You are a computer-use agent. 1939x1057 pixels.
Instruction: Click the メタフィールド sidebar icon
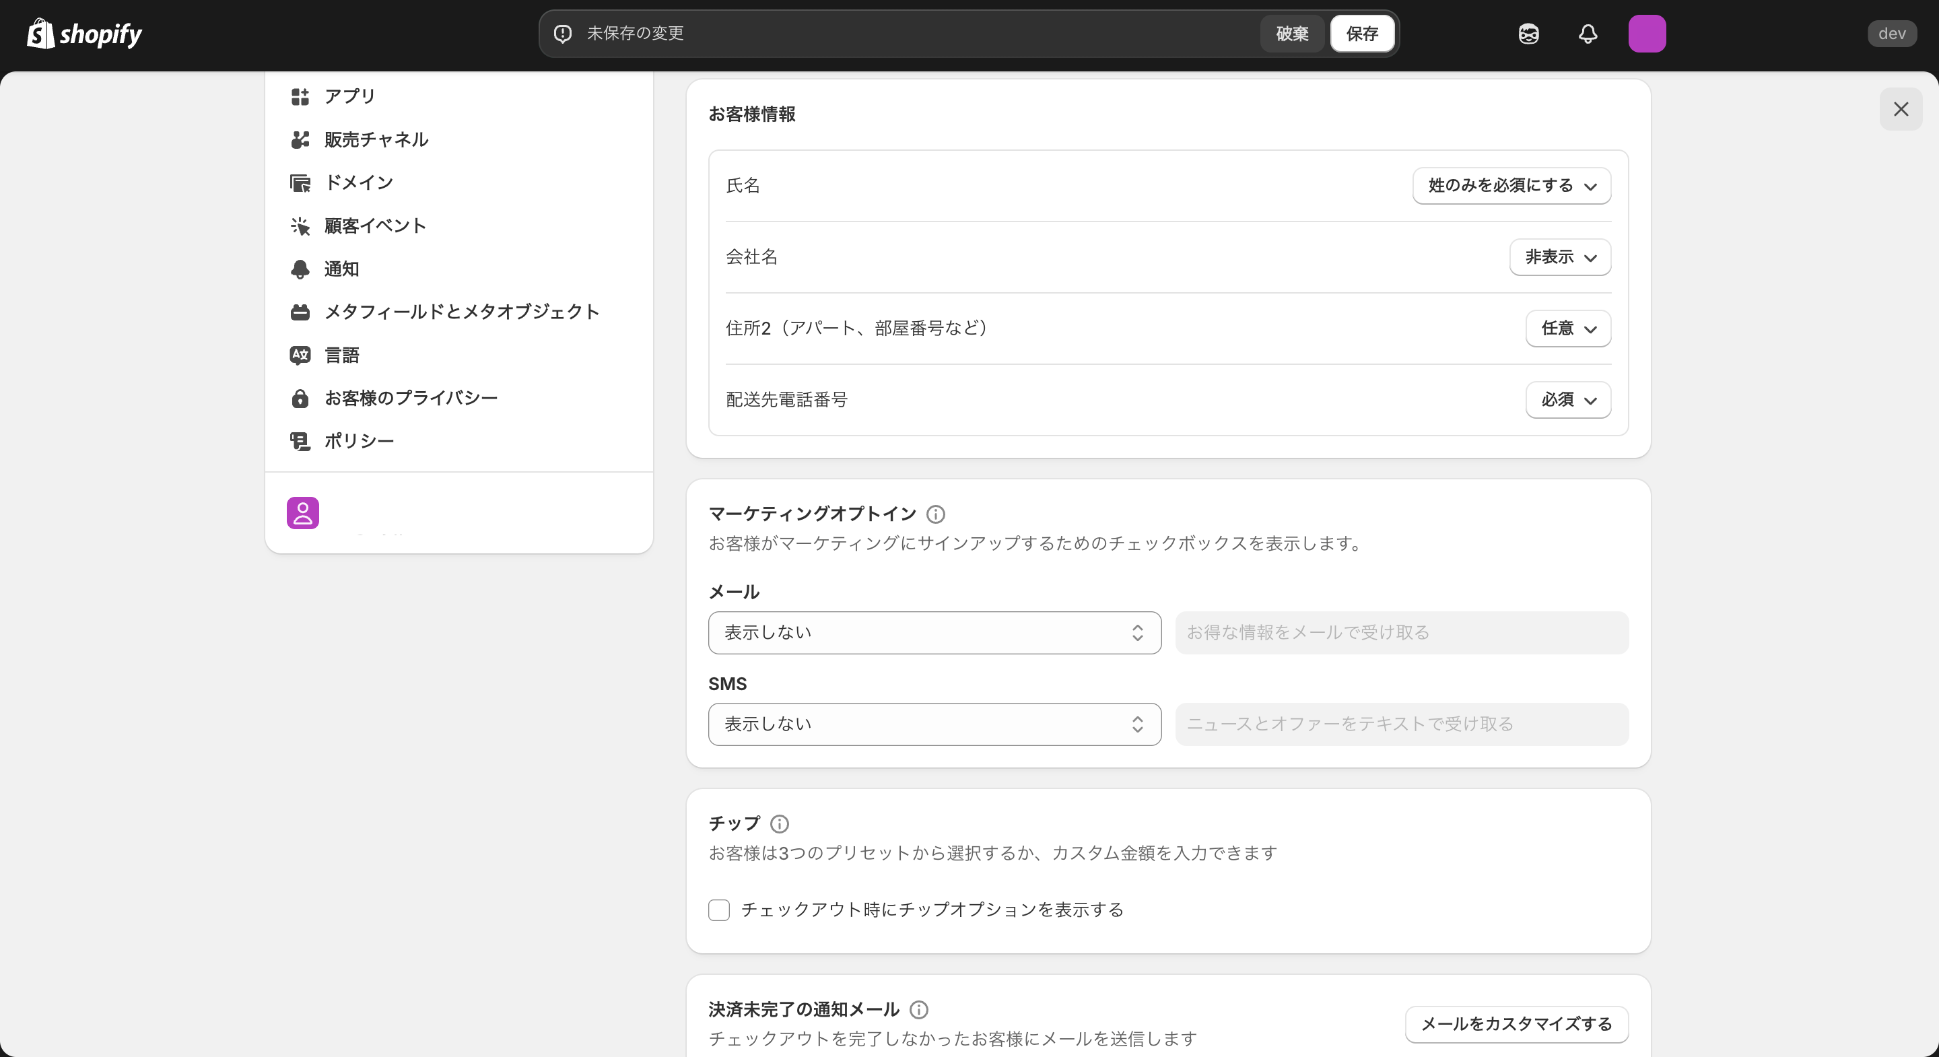(x=300, y=312)
